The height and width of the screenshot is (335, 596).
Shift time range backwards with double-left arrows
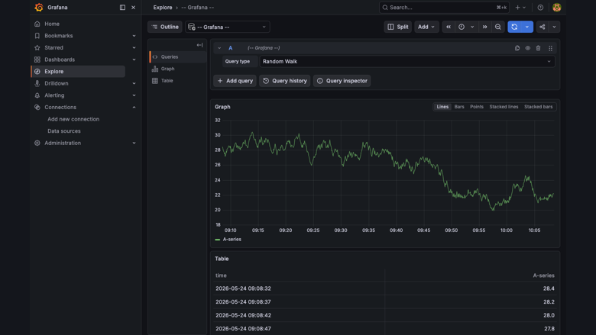[449, 27]
